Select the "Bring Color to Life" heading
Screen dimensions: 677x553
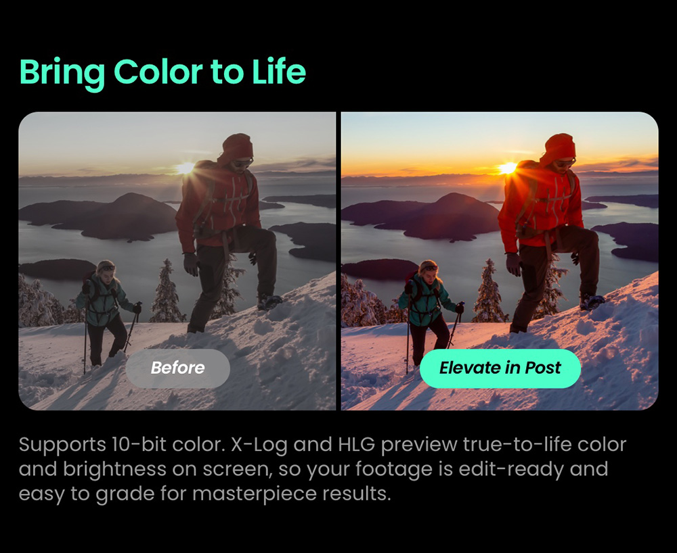coord(162,73)
